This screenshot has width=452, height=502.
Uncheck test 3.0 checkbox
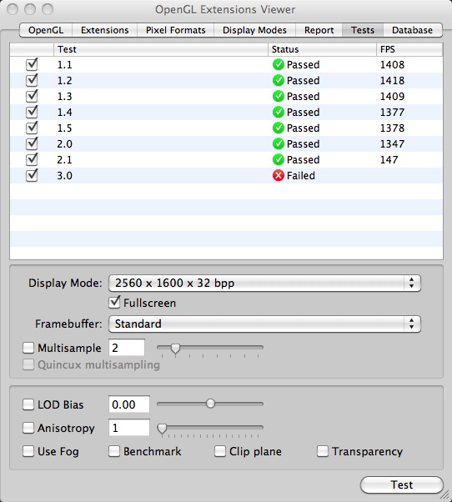pyautogui.click(x=32, y=175)
